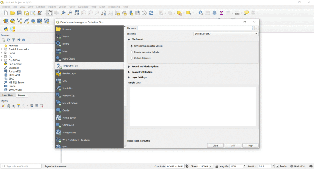Screen dimensions: 314x169
Task: Click the Type to locate search box
Action: 21,166
